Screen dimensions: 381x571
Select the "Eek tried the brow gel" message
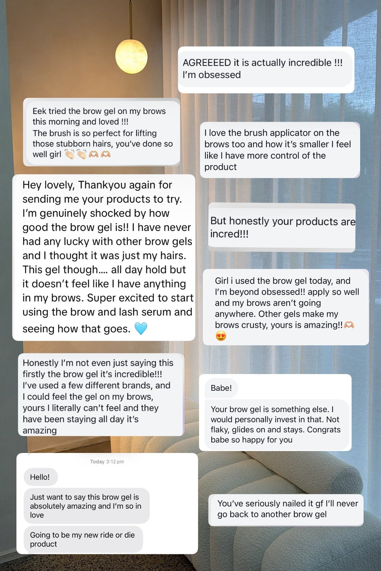(102, 133)
